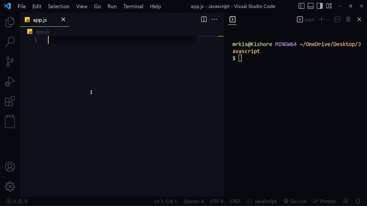This screenshot has width=367, height=206.
Task: Open the editor More Actions ellipsis
Action: pyautogui.click(x=214, y=19)
